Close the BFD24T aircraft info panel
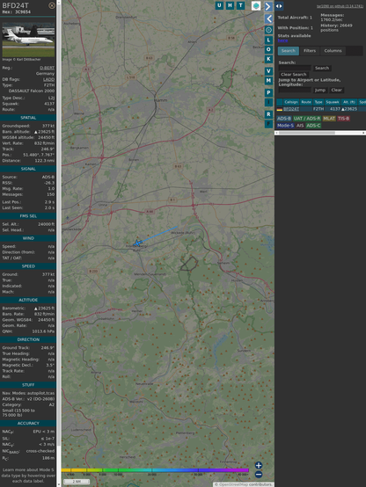Image resolution: width=366 pixels, height=487 pixels. pyautogui.click(x=52, y=5)
